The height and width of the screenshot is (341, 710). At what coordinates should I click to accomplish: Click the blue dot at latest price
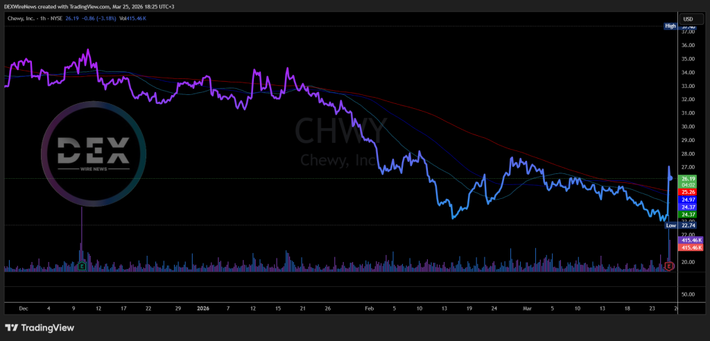coord(670,178)
